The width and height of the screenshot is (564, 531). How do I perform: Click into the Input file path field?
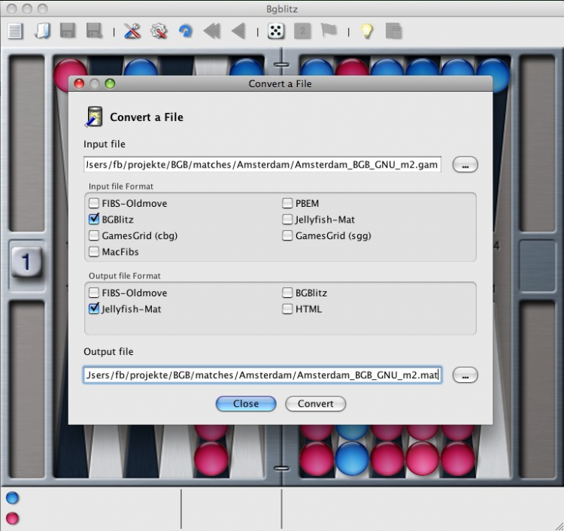point(262,165)
